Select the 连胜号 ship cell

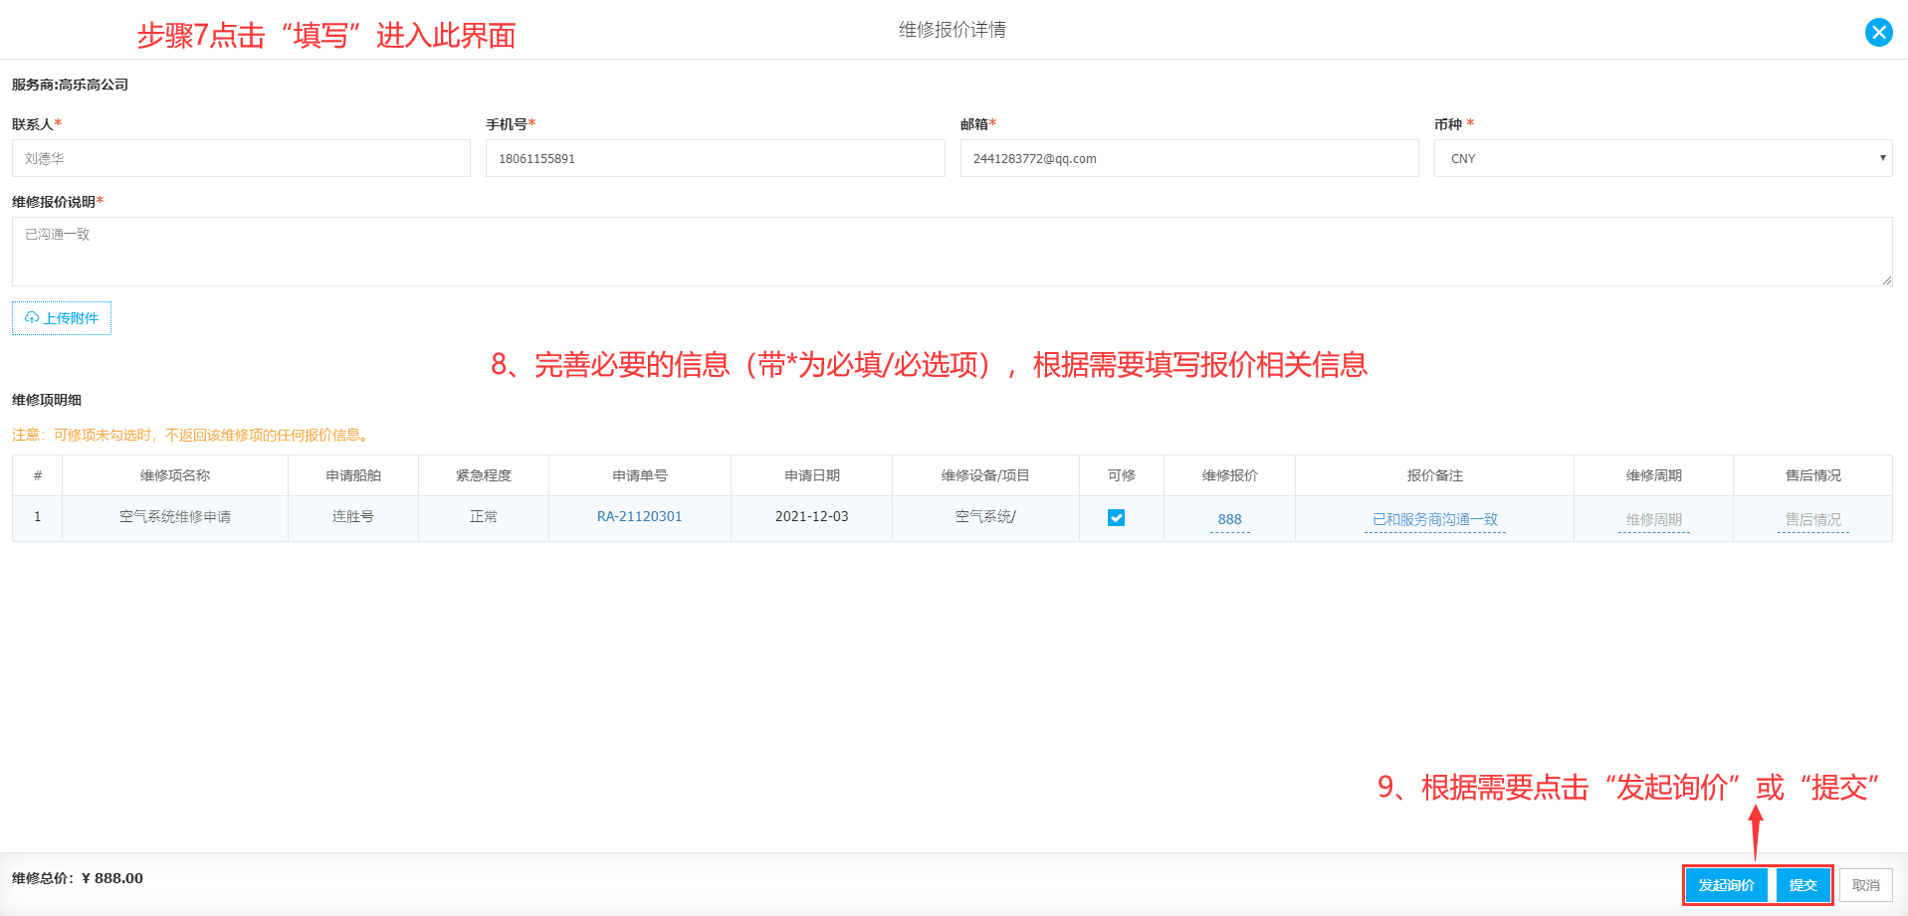coord(353,517)
